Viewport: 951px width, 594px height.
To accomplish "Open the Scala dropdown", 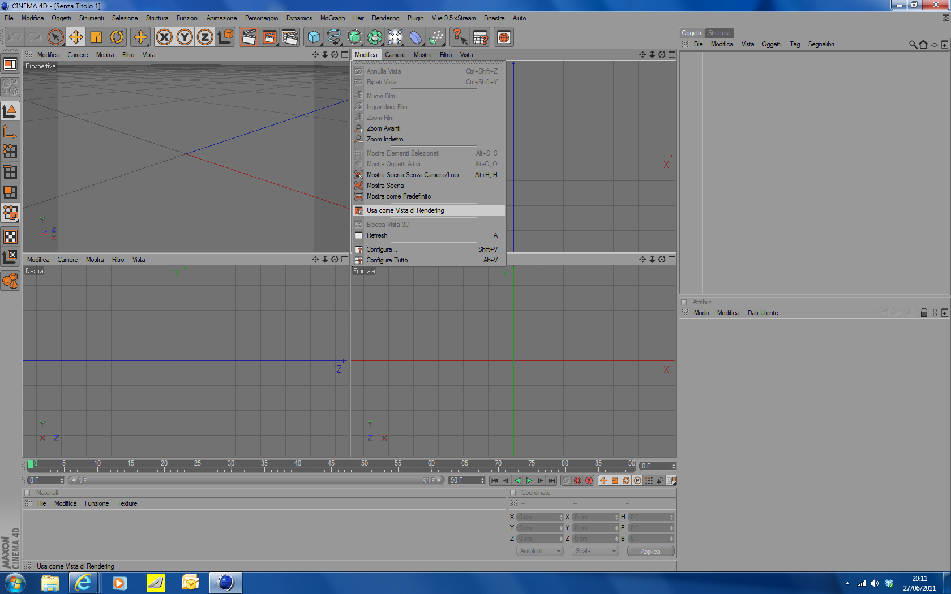I will [x=595, y=551].
